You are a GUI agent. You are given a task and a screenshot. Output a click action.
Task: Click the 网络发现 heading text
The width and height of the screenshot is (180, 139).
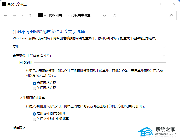tap(26, 63)
